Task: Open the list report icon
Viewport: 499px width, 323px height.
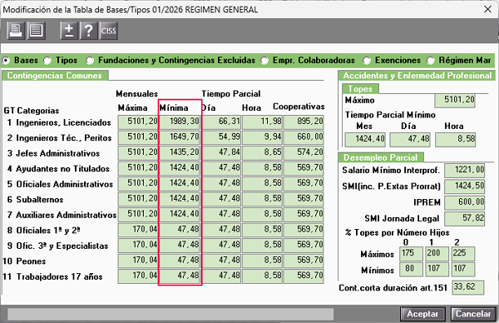Action: point(37,31)
